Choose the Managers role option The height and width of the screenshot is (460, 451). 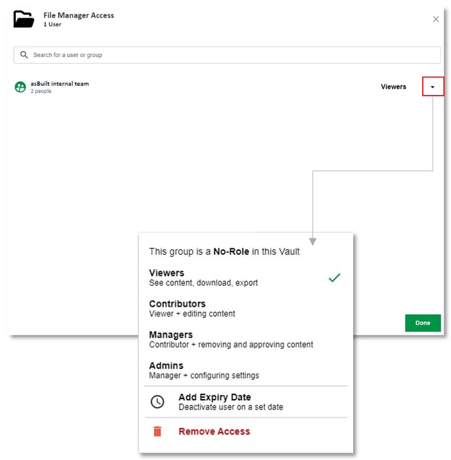click(x=245, y=339)
